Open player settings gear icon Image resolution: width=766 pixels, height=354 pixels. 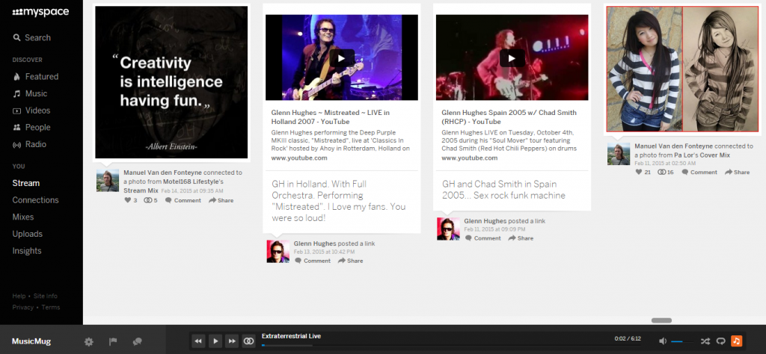[x=89, y=341]
